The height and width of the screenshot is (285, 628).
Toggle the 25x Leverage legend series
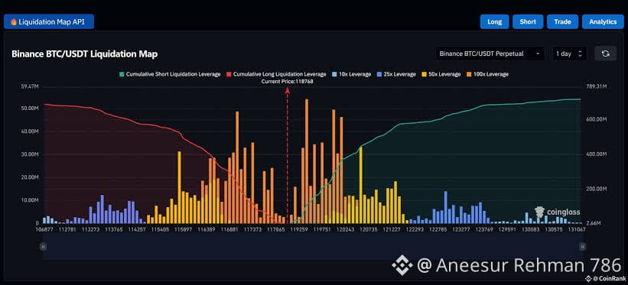396,74
